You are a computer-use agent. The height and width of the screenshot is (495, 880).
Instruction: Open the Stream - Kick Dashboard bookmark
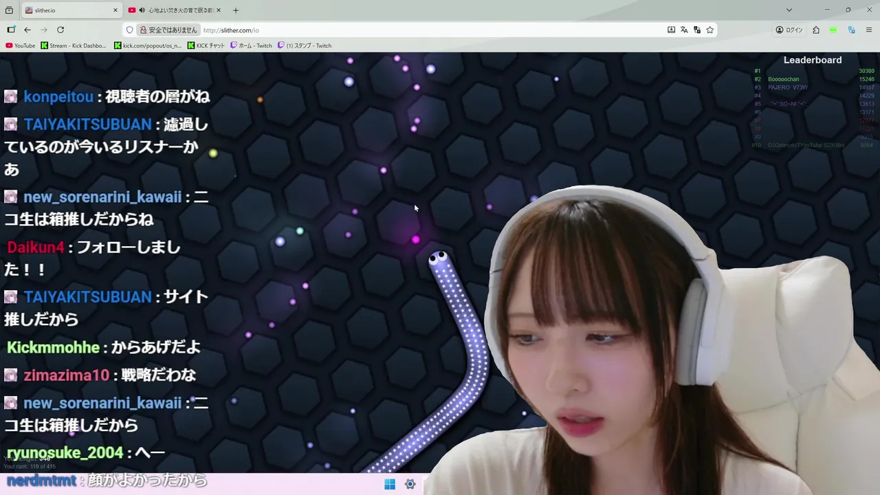74,45
